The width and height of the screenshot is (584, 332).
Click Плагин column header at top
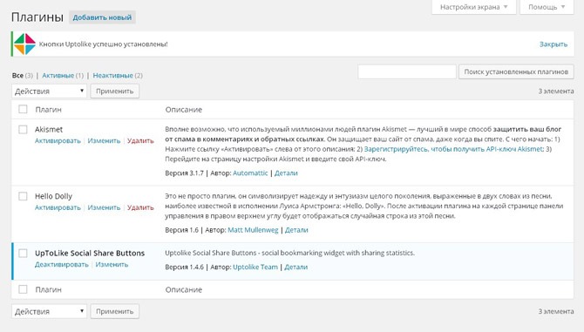pos(49,110)
